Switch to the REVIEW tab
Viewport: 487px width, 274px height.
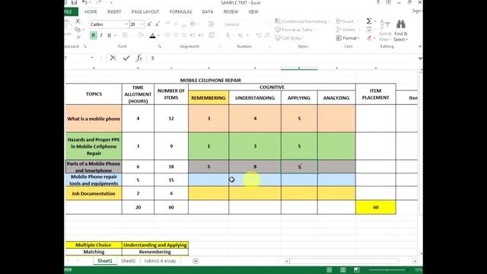(231, 12)
